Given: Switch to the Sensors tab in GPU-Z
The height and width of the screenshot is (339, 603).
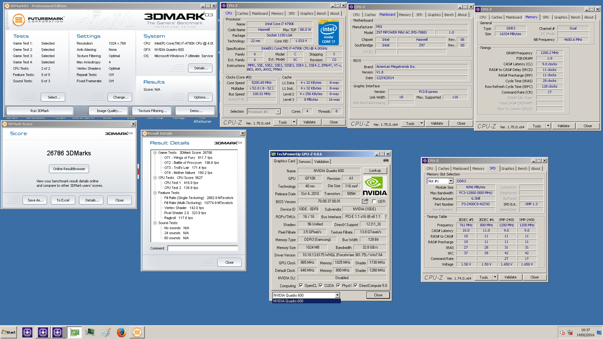Looking at the screenshot, I should point(305,162).
